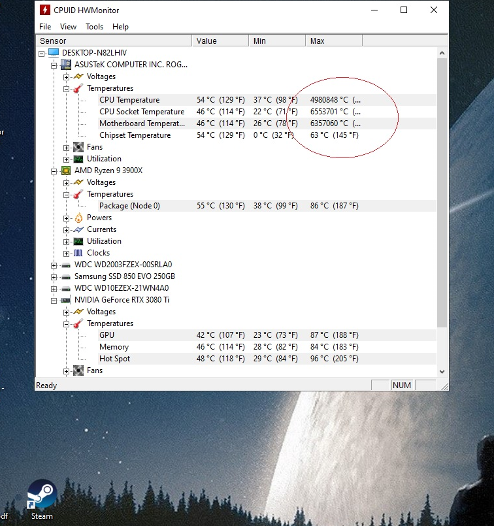Click the ASUSTeK Temperatures thermometer icon

[78, 88]
